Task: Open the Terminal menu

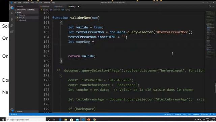Action: 47,3
